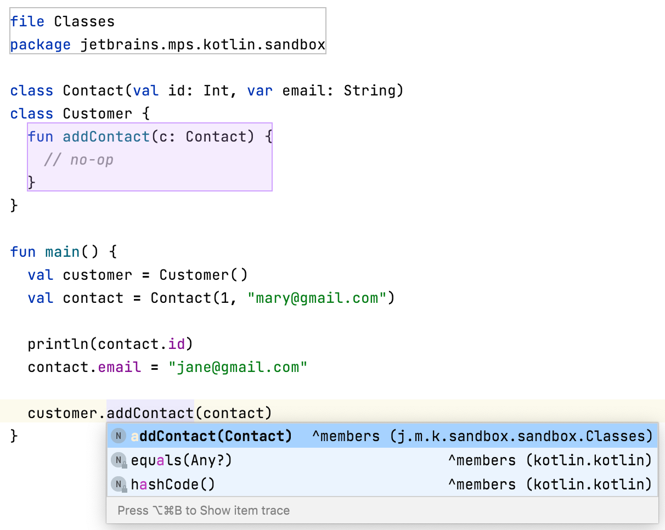Screen dimensions: 665x530
Task: Click the "email: String" constructor parameter
Action: point(340,91)
